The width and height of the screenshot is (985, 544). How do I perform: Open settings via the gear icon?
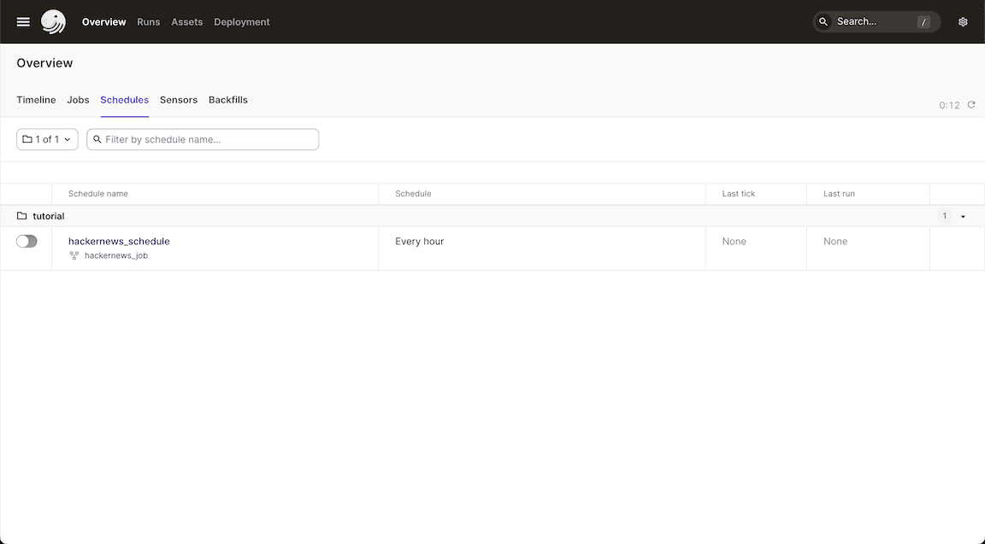click(963, 21)
